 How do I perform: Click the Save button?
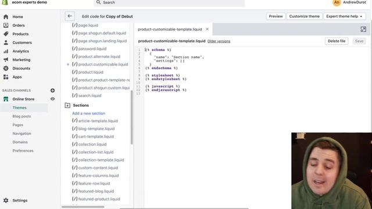pos(359,41)
